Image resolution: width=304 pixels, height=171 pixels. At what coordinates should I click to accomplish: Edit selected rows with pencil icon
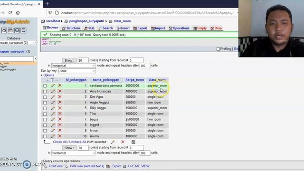pos(113,142)
